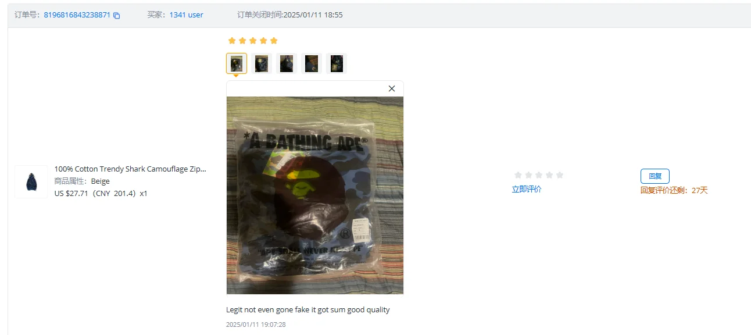Click the buyer's fifth yellow rating star

click(274, 41)
